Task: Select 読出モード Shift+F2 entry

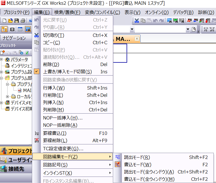Action: pos(163,157)
